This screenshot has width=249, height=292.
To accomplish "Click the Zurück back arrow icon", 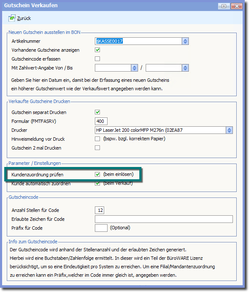I will pyautogui.click(x=12, y=18).
